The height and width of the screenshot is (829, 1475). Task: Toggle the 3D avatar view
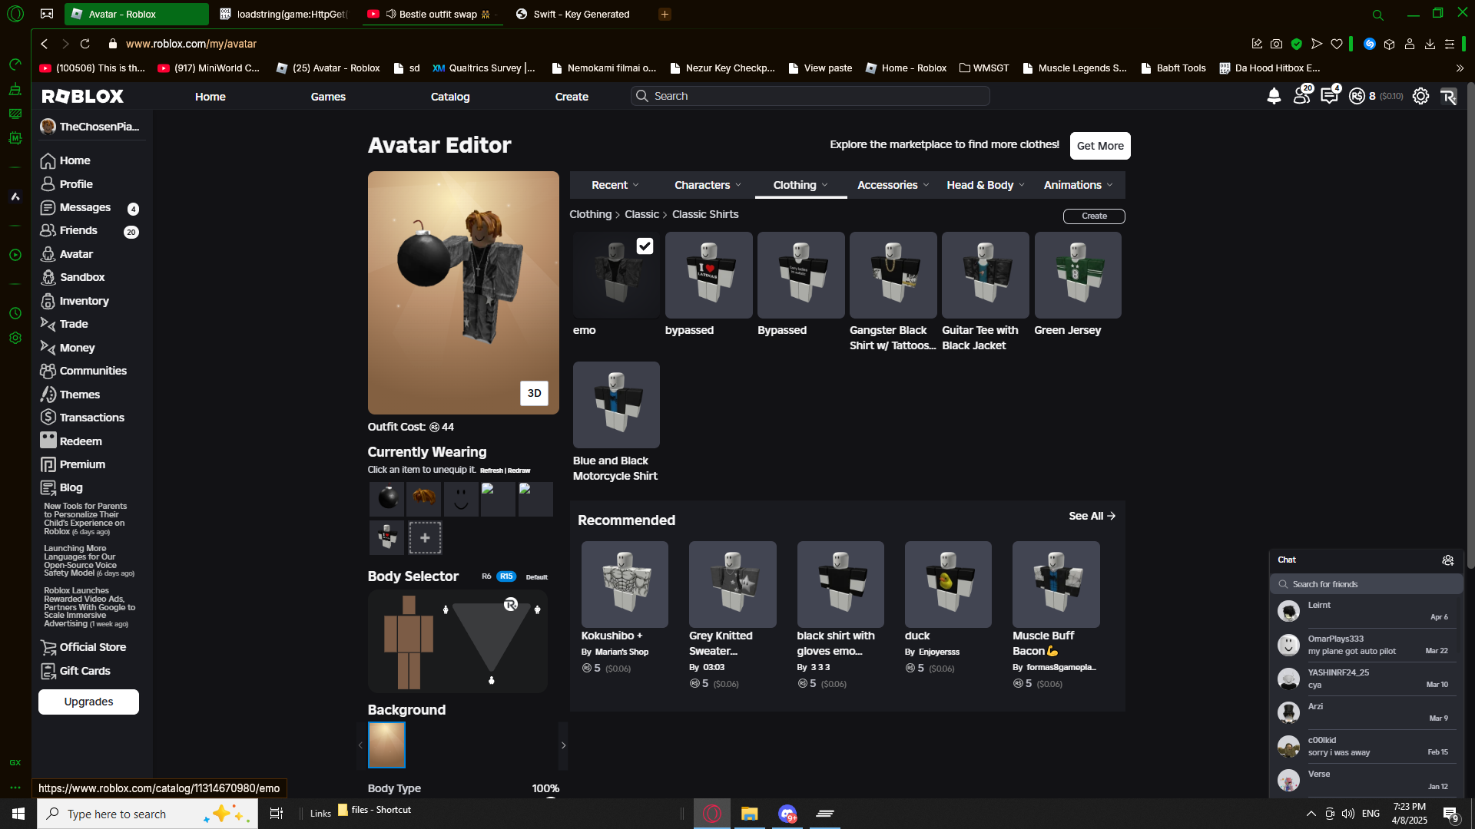pyautogui.click(x=534, y=393)
